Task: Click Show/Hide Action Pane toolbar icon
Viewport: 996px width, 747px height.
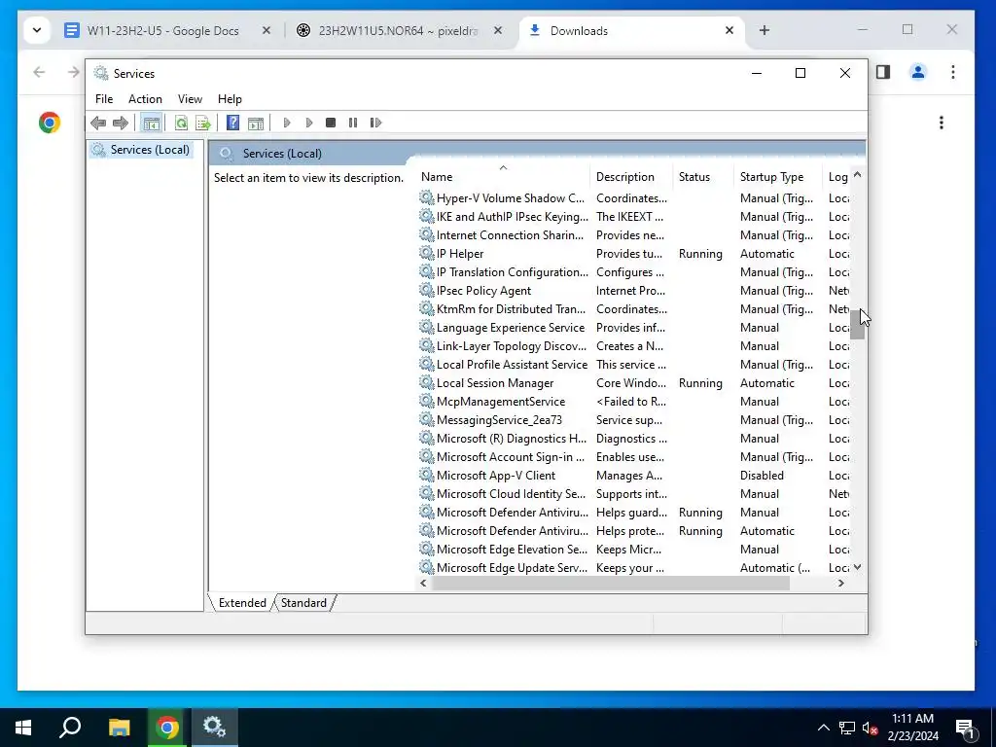Action: click(x=256, y=123)
